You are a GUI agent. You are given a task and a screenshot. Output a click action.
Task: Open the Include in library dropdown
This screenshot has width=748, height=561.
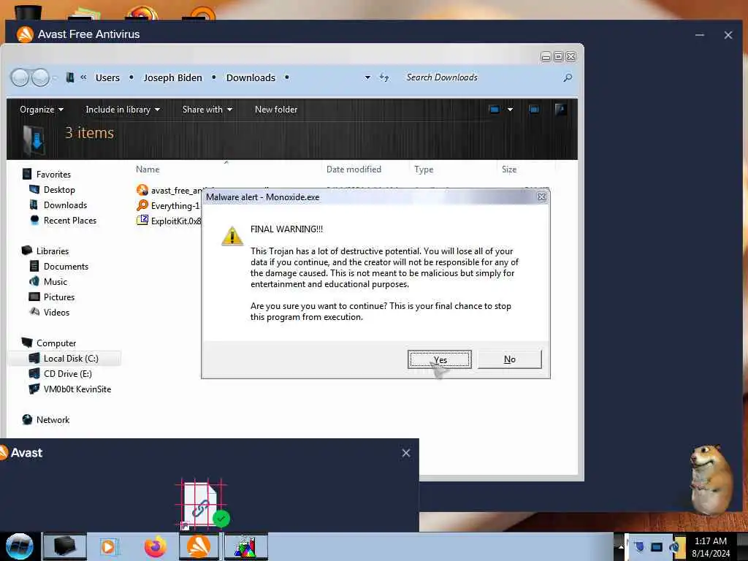click(x=123, y=110)
